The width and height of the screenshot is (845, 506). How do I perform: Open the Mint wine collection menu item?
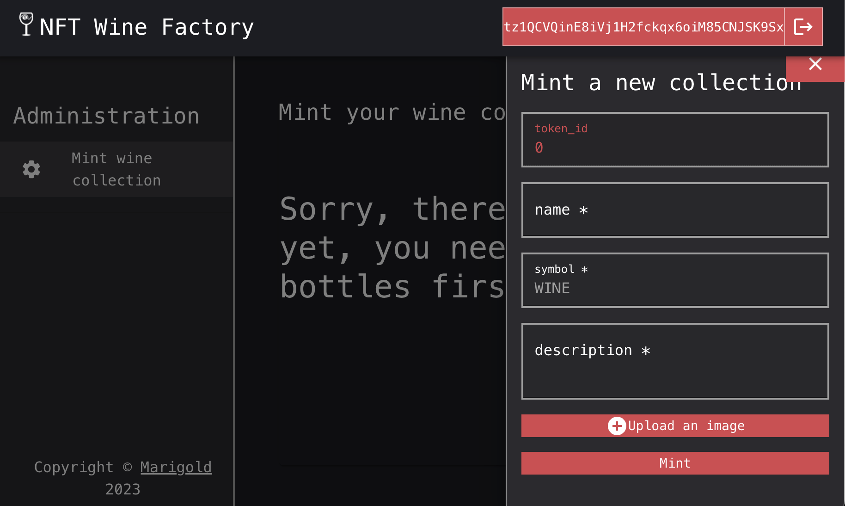[x=116, y=169]
